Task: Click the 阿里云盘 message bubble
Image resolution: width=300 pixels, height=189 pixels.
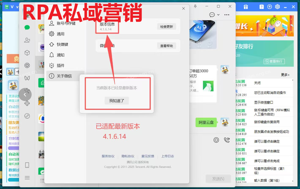Action: [206, 122]
